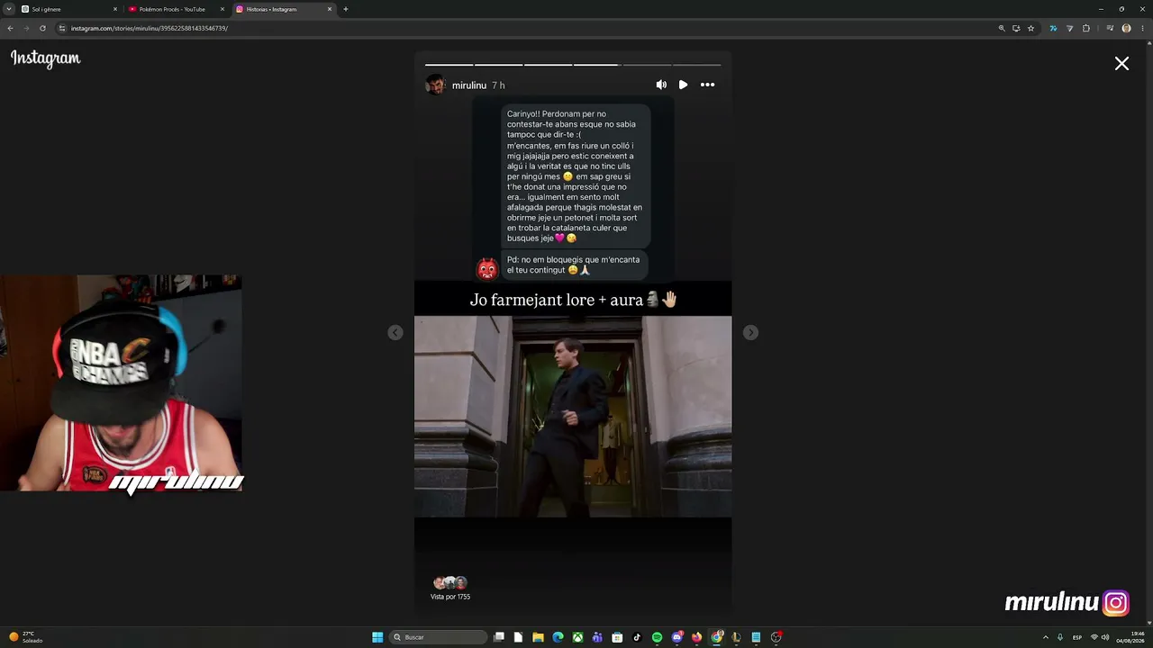Click the reacting emoji avatar beside the message

(487, 268)
